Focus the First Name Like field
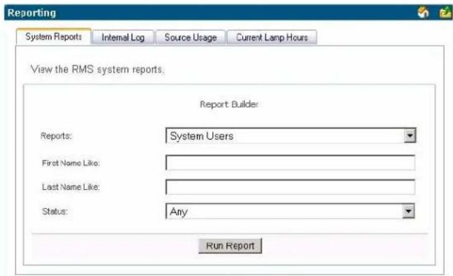The width and height of the screenshot is (453, 276). [290, 163]
